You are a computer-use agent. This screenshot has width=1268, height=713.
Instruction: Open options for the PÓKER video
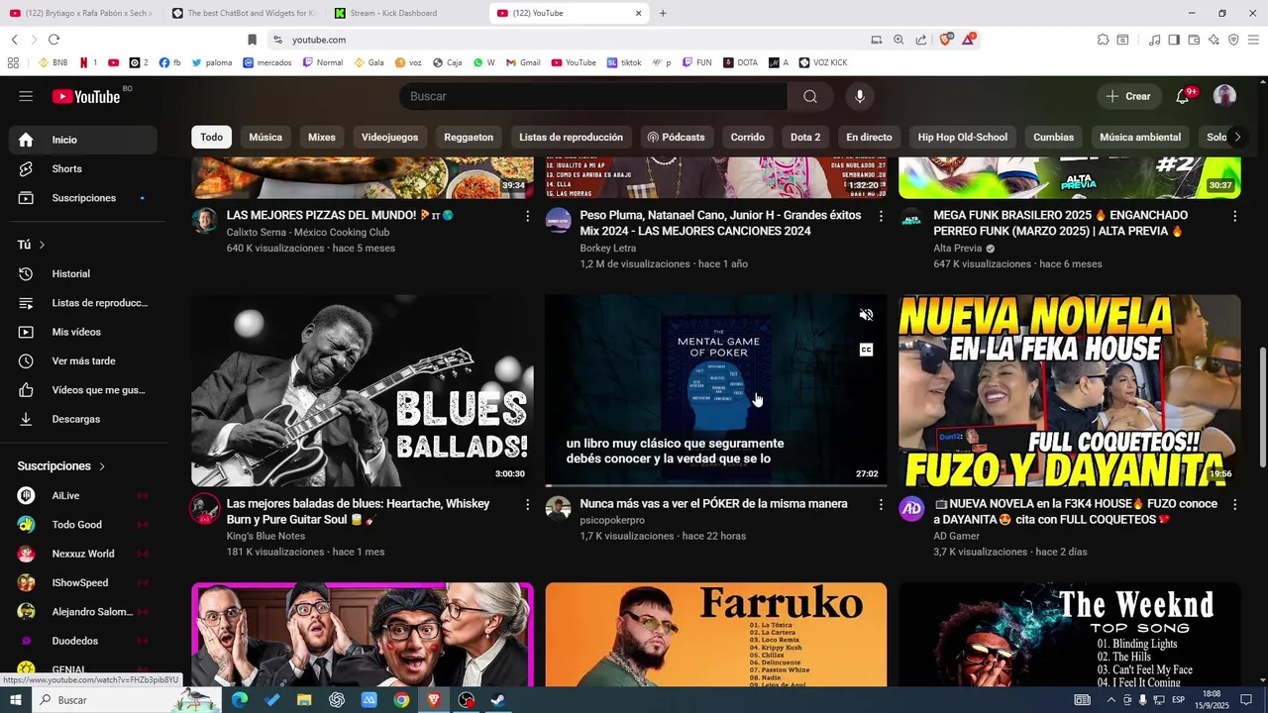[x=881, y=505]
